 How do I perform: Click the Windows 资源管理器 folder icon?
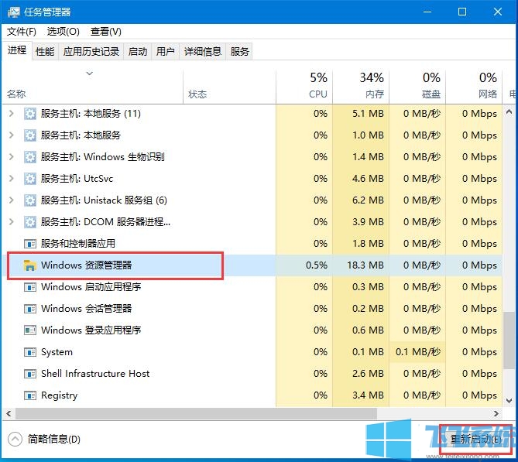pyautogui.click(x=30, y=265)
